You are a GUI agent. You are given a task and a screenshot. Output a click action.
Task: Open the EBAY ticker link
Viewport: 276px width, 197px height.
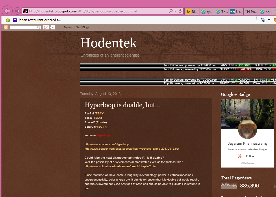click(100, 114)
